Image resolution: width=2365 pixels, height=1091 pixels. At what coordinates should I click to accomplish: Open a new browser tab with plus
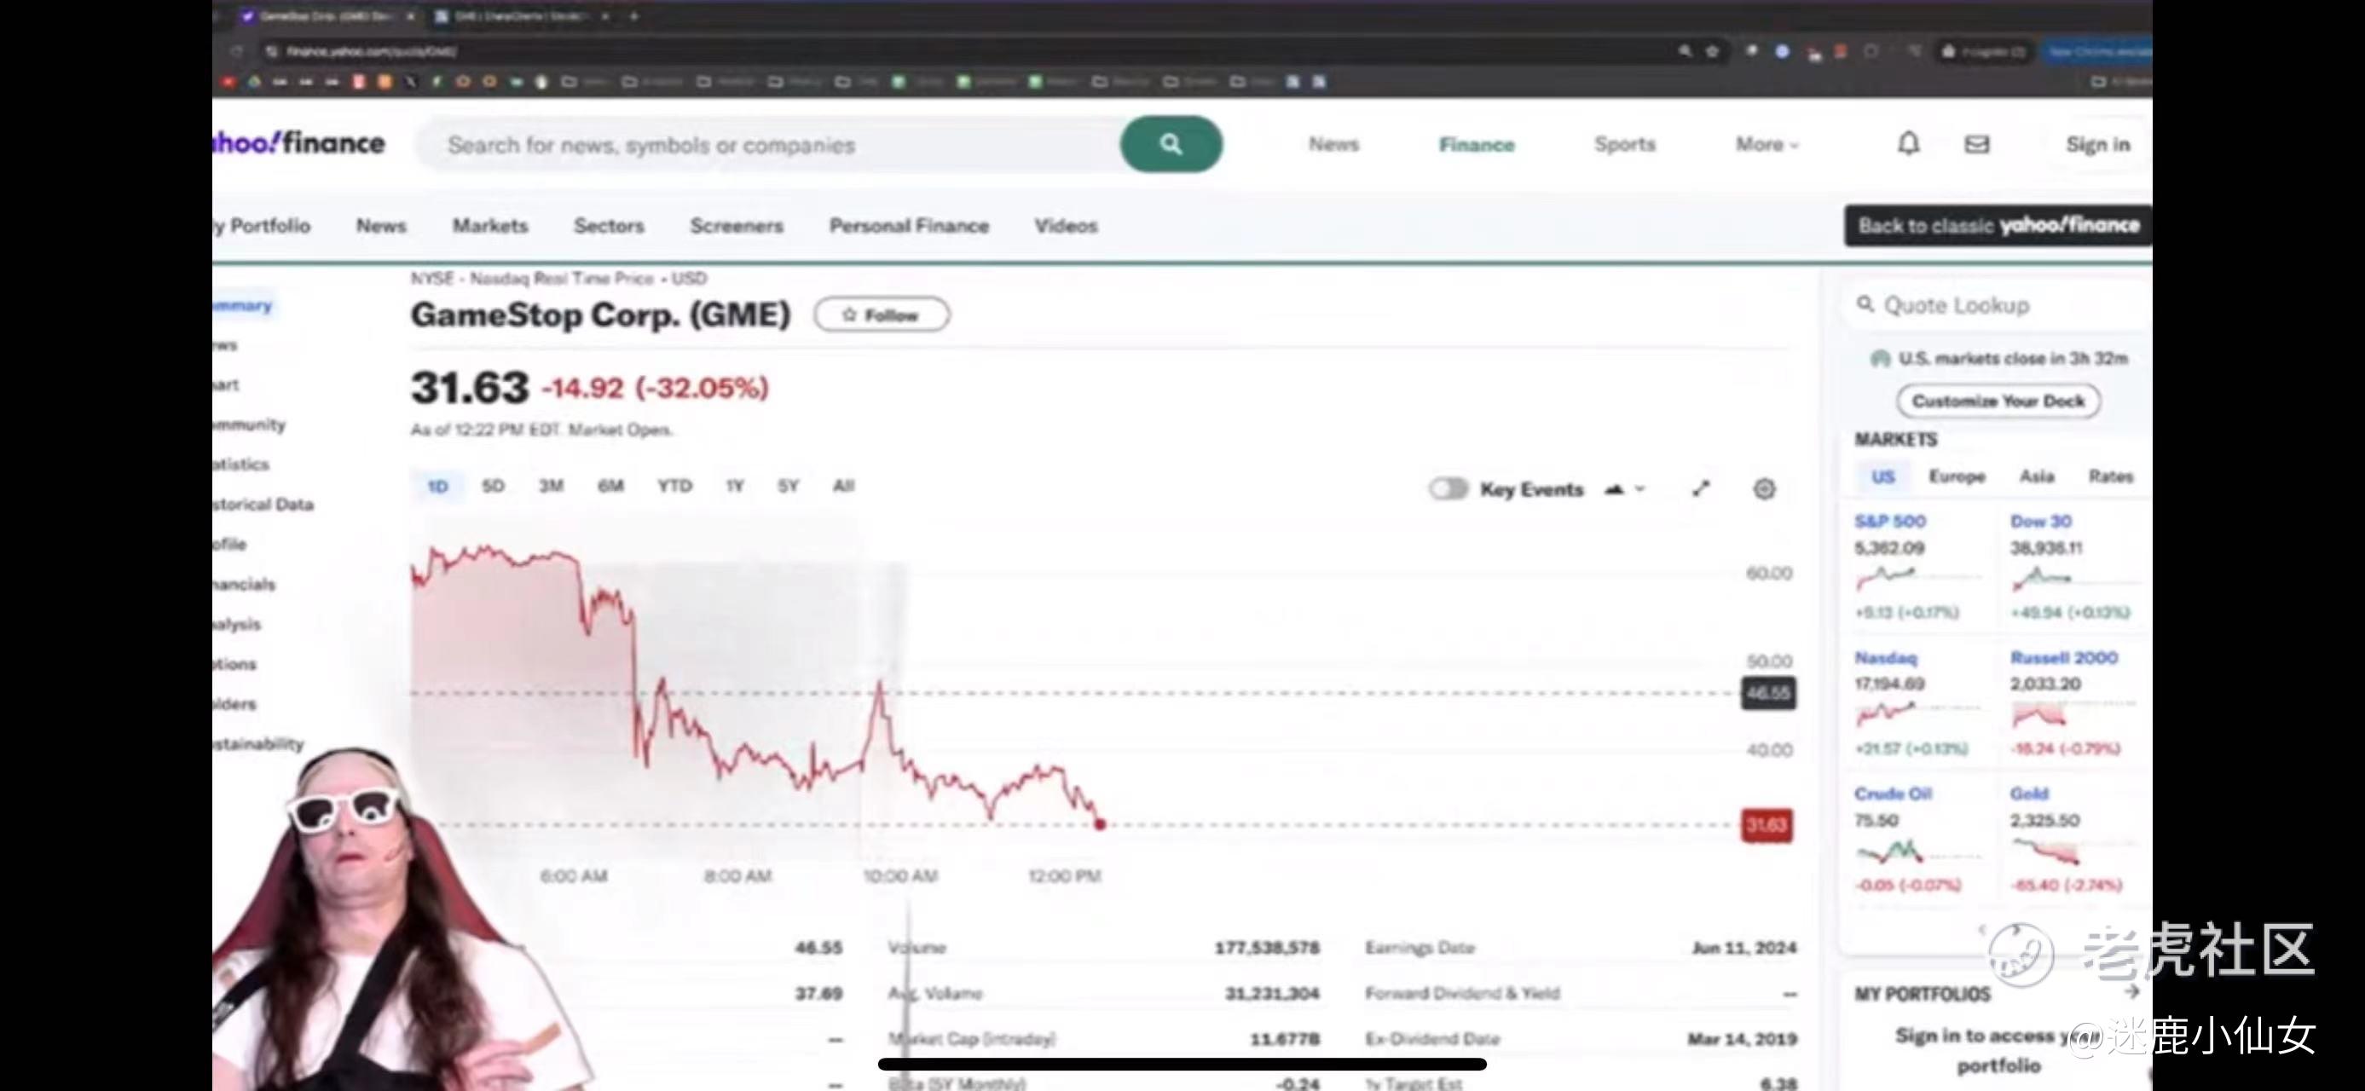click(x=633, y=15)
